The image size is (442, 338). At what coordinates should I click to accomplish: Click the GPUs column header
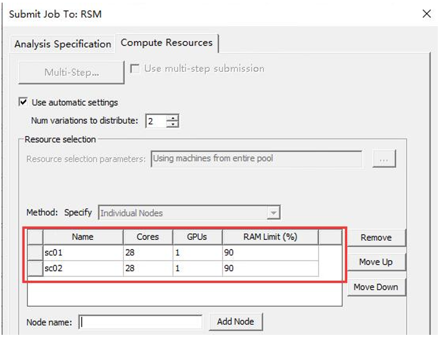197,237
